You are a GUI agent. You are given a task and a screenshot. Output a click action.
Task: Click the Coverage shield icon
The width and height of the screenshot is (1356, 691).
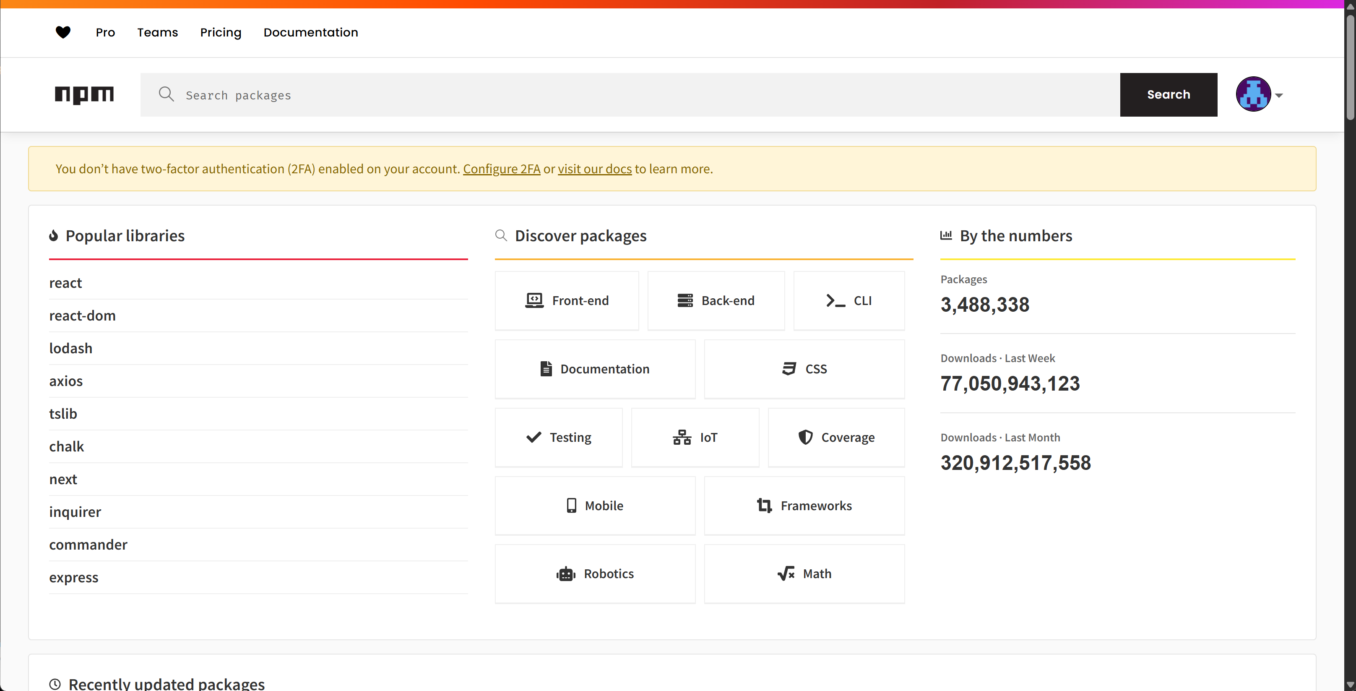805,437
